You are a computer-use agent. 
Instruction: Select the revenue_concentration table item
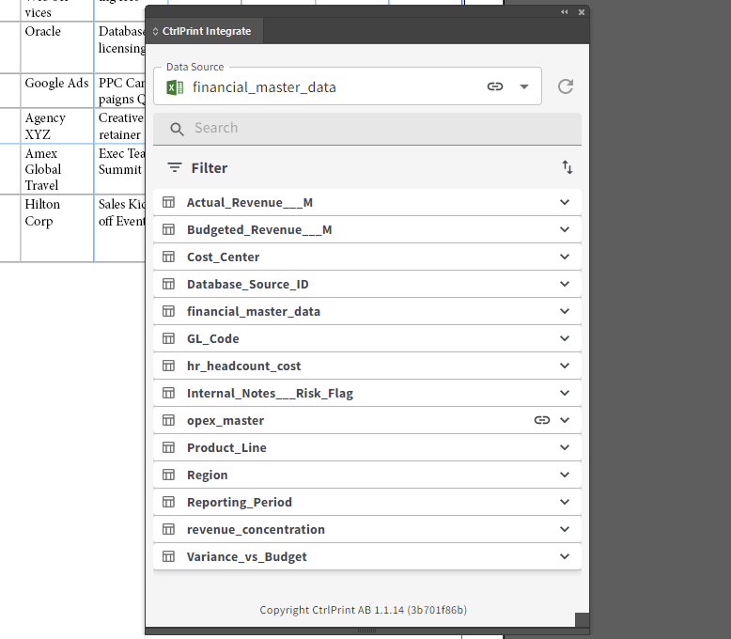(x=256, y=529)
